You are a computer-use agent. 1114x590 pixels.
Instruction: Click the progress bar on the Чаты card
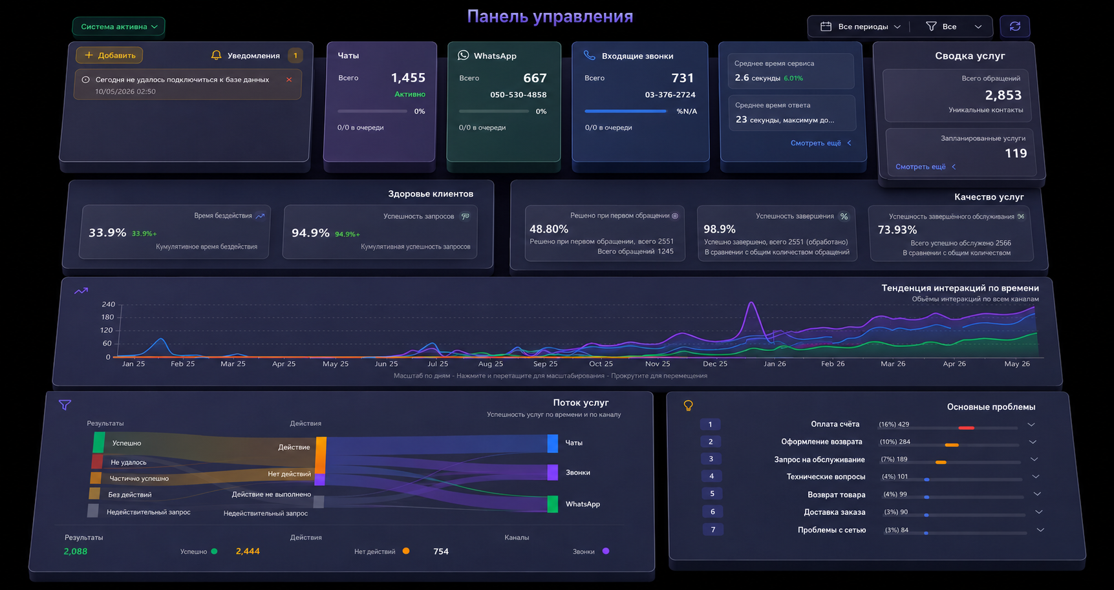point(373,111)
